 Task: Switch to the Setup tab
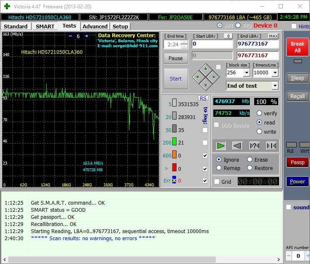pos(120,26)
